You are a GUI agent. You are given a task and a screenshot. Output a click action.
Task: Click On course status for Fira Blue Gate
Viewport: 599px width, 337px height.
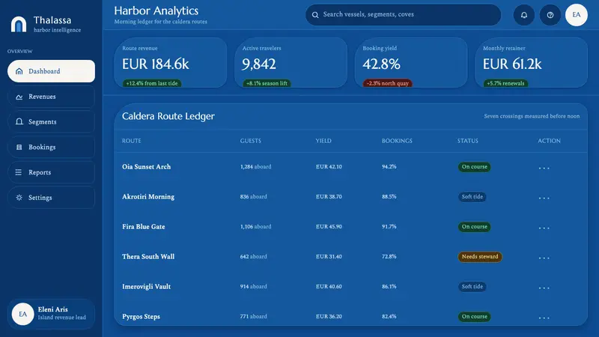[x=475, y=227]
